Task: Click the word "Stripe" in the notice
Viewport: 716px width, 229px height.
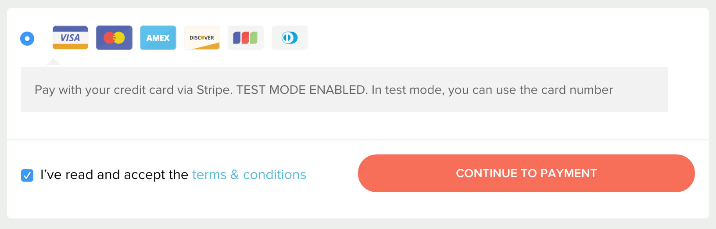Action: pos(214,90)
